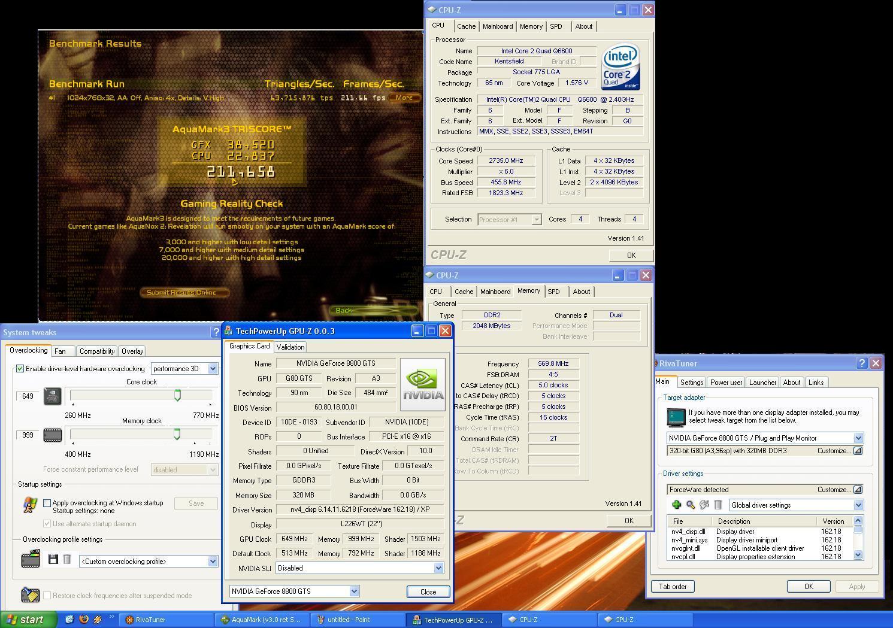The image size is (893, 628).
Task: Click the Intel Core 2 Quad logo in CPU-Z
Action: [x=621, y=66]
